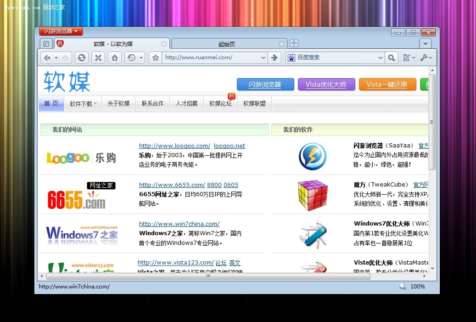Click the Stop loading icon
The height and width of the screenshot is (322, 476).
[98, 57]
